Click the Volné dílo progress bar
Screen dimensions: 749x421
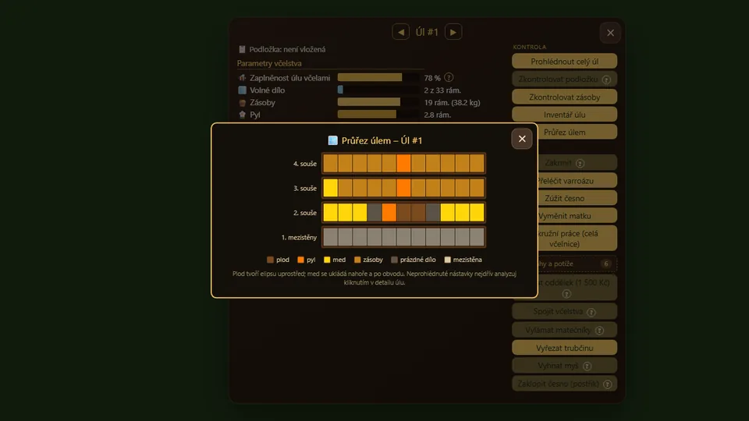[378, 90]
